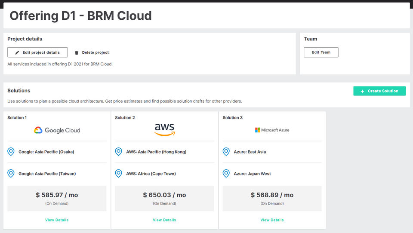Click the Create Solution label
The width and height of the screenshot is (413, 233).
point(383,91)
